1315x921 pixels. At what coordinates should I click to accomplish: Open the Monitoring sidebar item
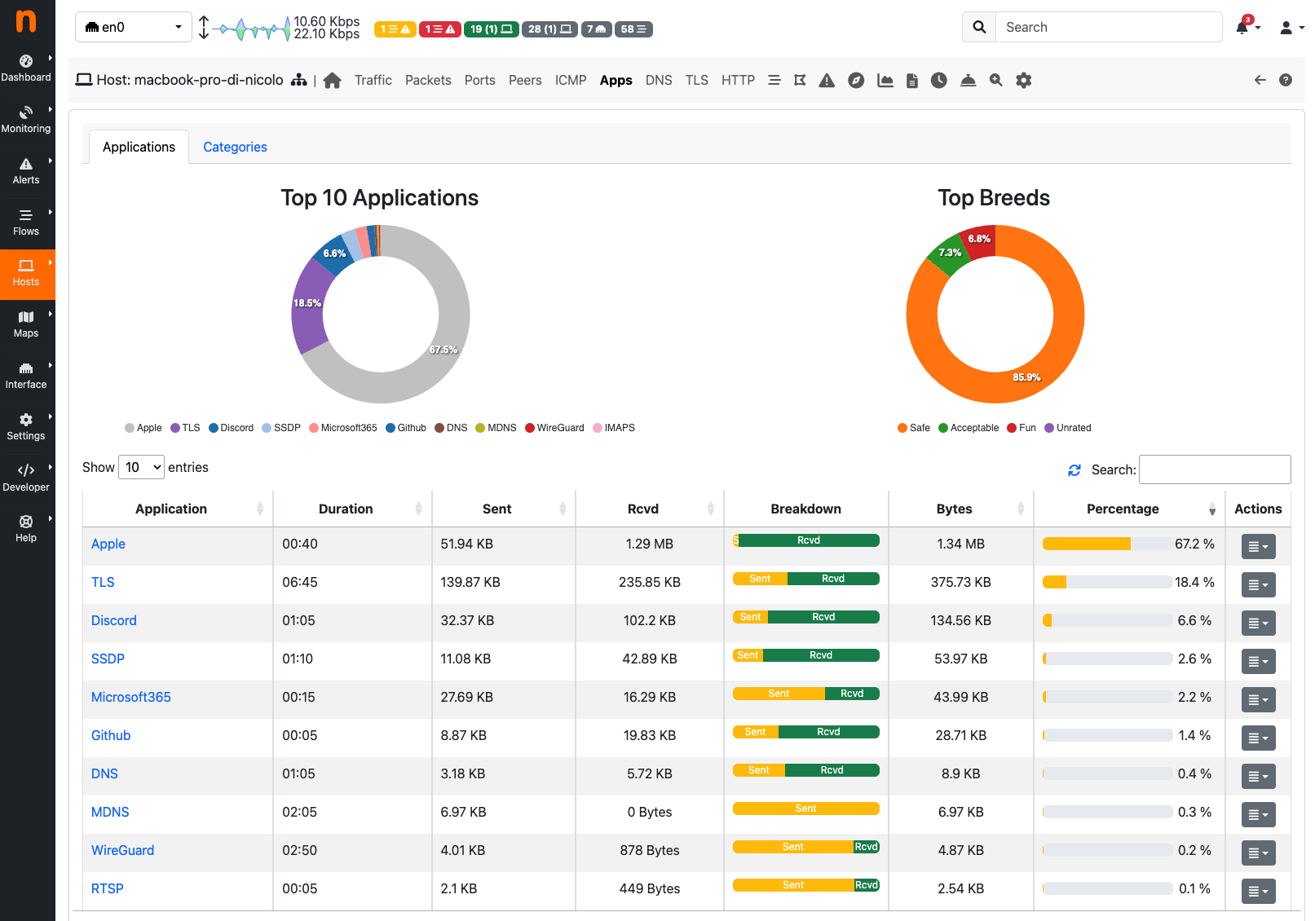tap(26, 120)
